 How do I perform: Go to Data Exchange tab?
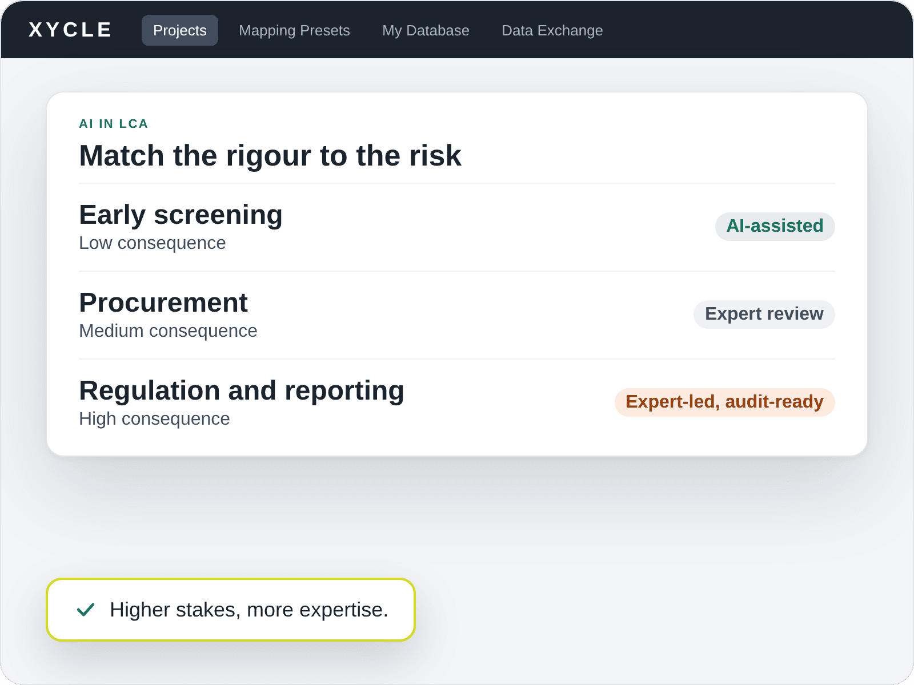(x=552, y=30)
